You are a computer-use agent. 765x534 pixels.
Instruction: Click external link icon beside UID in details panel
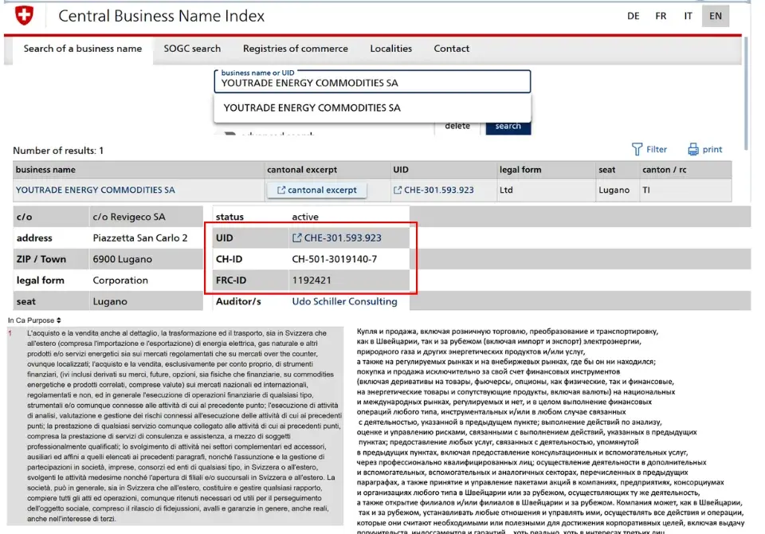point(296,238)
